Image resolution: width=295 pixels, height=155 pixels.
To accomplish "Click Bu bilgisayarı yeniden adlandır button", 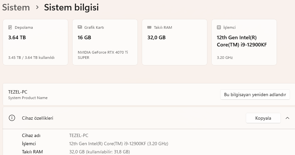I will click(255, 95).
